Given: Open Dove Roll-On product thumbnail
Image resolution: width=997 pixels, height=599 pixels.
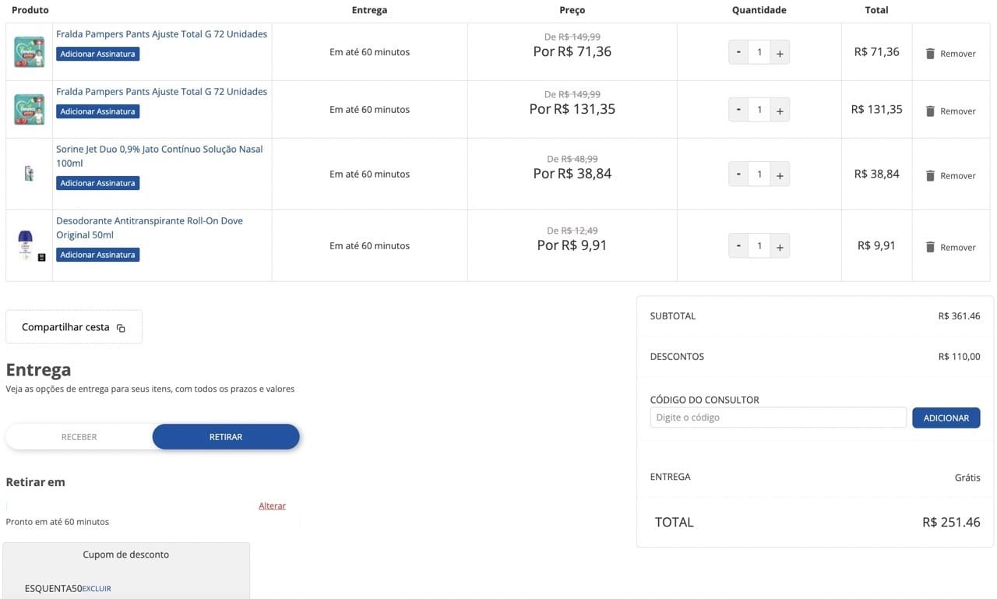Looking at the screenshot, I should pyautogui.click(x=29, y=245).
